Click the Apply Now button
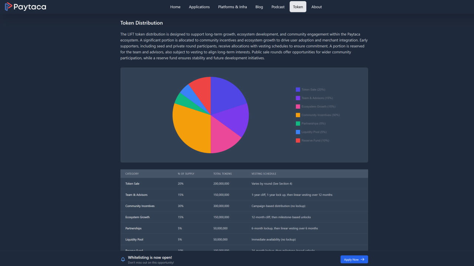The height and width of the screenshot is (266, 474). (354, 259)
